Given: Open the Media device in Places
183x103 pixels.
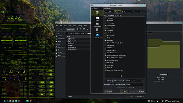Looking at the screenshot, I should coord(60,56).
